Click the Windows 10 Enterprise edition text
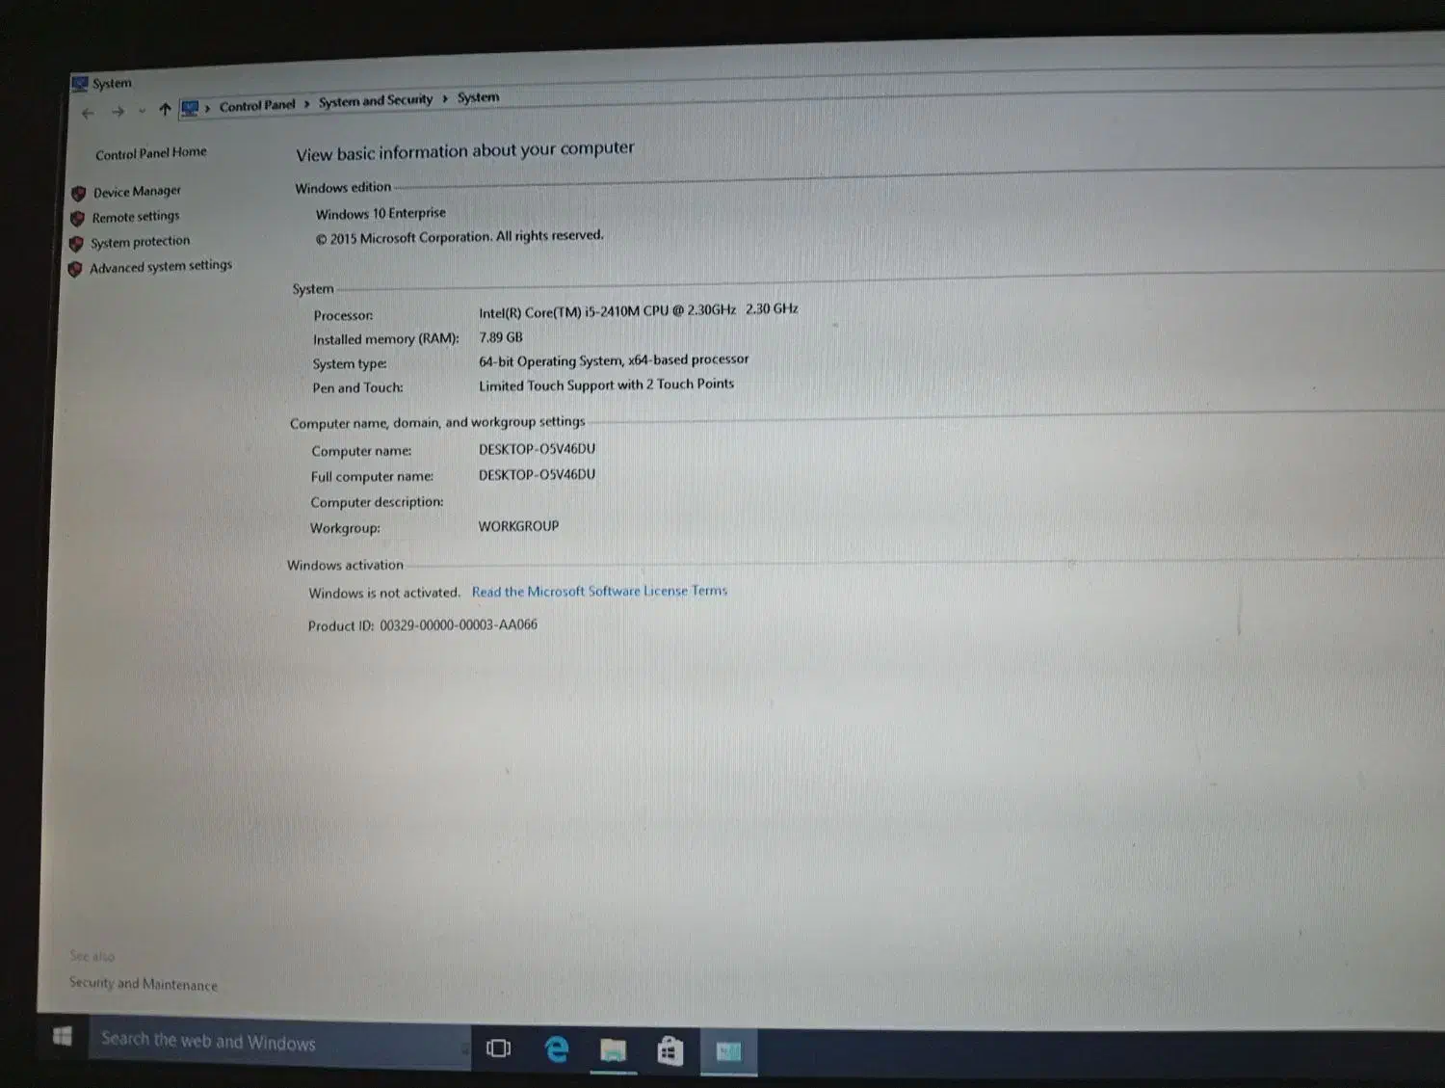 pos(381,213)
